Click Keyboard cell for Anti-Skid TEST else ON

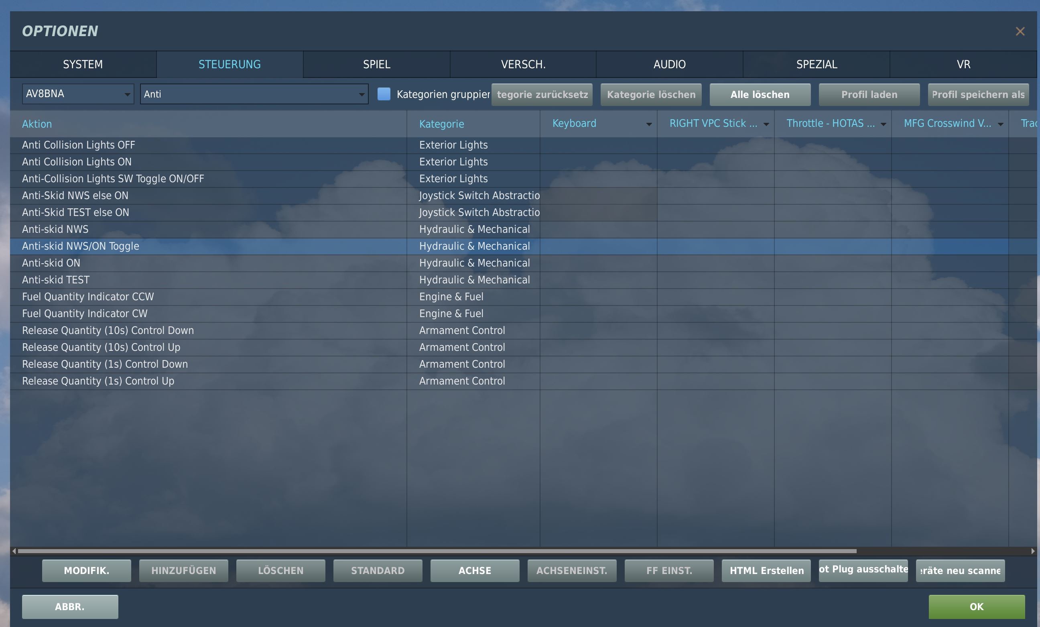coord(599,213)
